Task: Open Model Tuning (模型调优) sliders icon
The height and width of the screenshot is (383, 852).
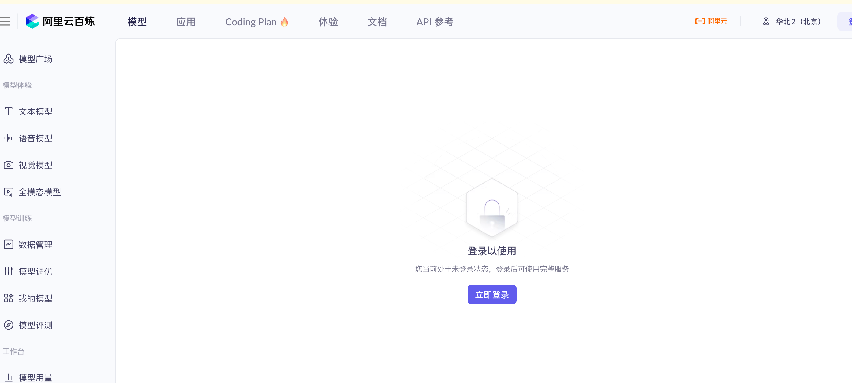Action: pyautogui.click(x=9, y=272)
